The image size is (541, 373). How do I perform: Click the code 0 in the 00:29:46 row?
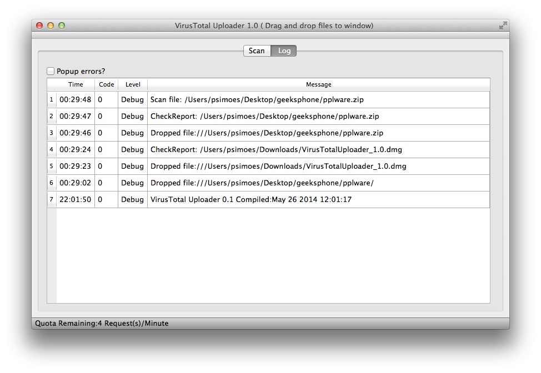tap(106, 133)
